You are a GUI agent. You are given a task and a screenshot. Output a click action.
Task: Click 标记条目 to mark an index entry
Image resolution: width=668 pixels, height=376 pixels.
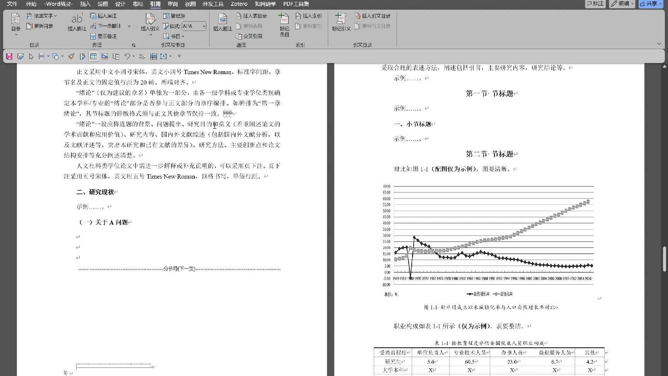point(284,23)
